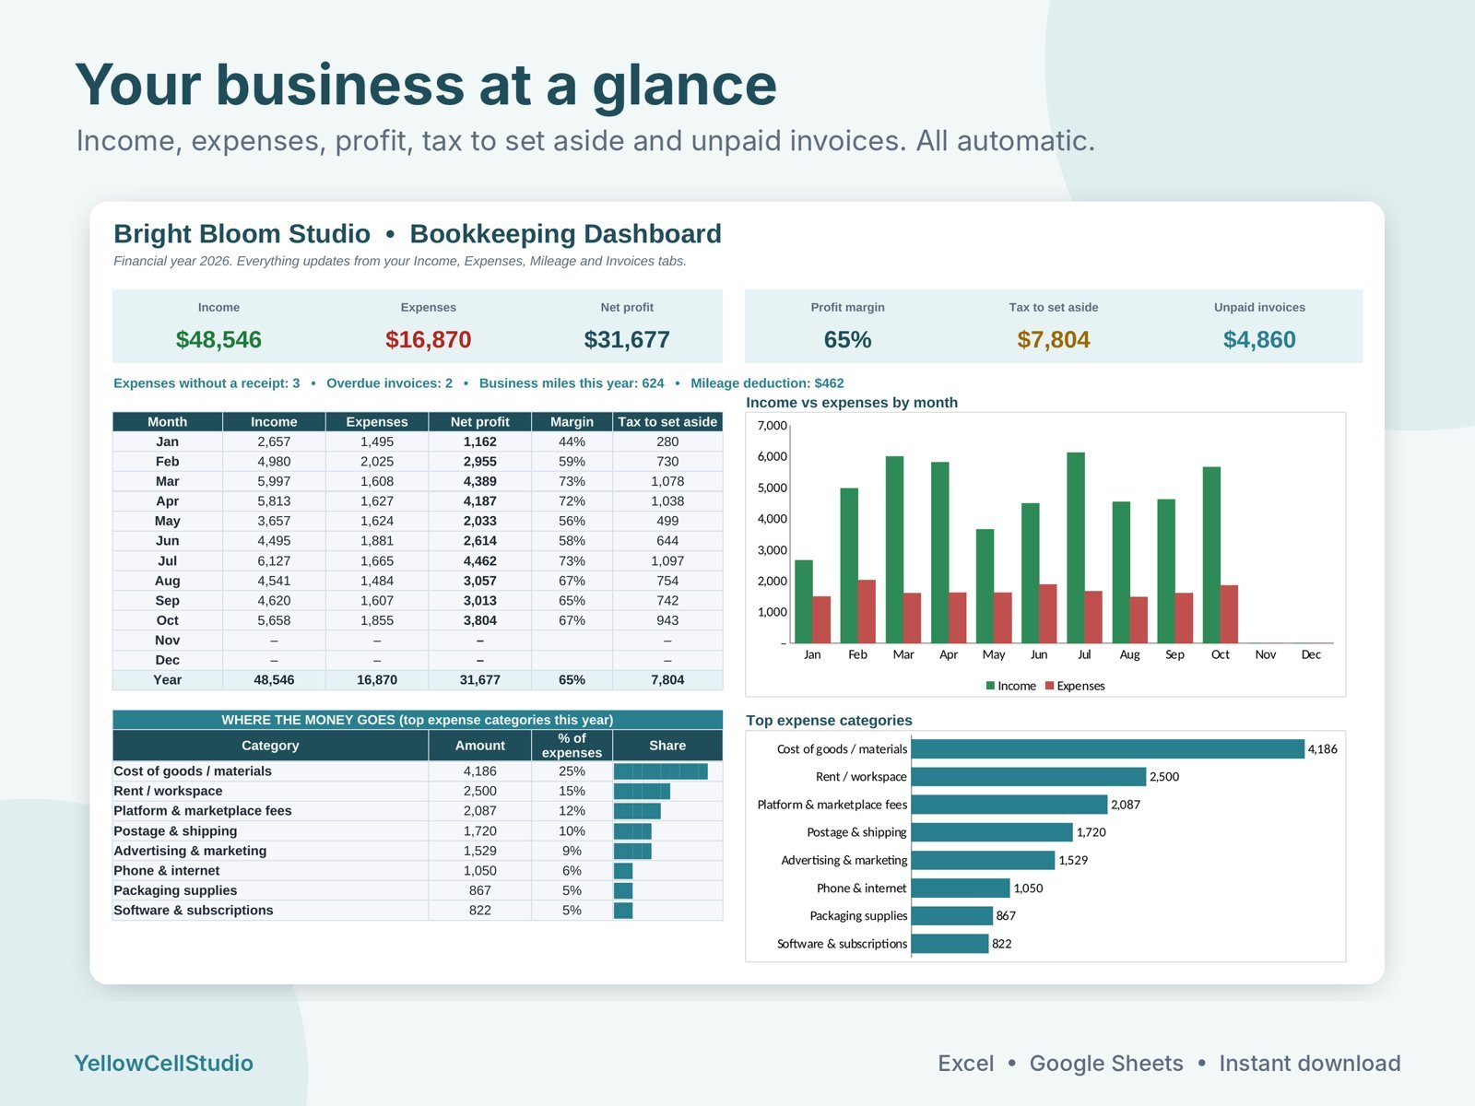Screen dimensions: 1475x1106
Task: Click Unpaid invoices amount $4,860
Action: (1259, 339)
